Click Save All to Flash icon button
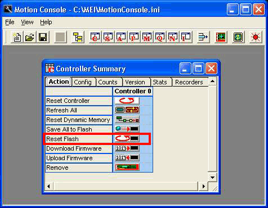The image size is (268, 208). point(127,129)
